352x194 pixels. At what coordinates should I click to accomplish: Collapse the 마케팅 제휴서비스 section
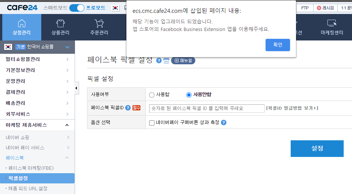pos(37,125)
